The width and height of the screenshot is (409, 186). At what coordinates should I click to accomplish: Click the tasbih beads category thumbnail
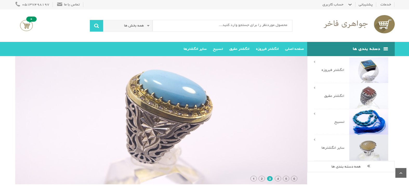click(x=368, y=122)
